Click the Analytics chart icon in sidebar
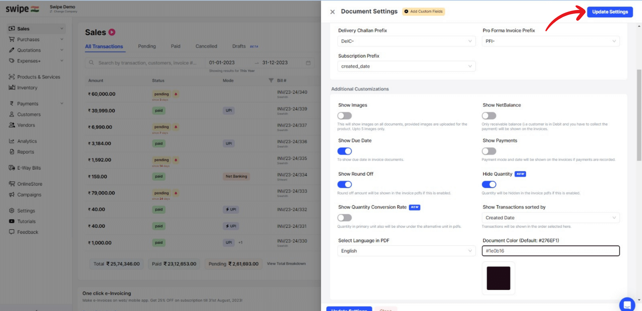This screenshot has width=642, height=311. (12, 141)
